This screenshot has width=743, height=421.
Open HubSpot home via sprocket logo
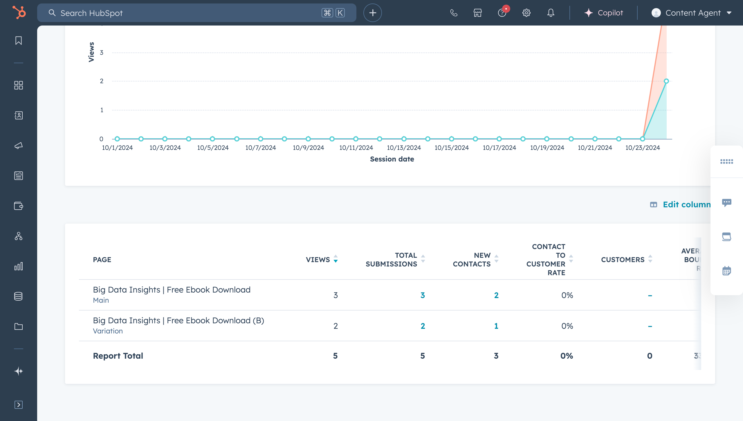pos(19,13)
